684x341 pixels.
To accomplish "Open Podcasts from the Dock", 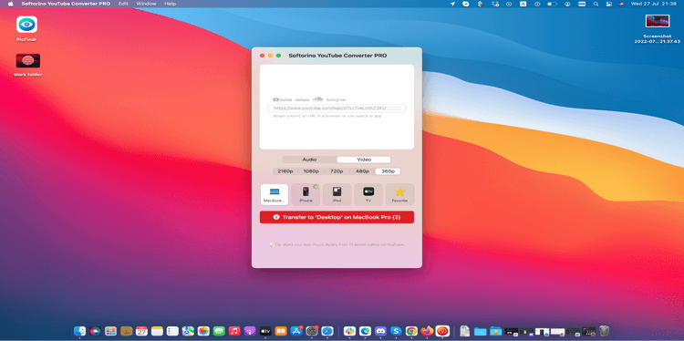I will 250,331.
